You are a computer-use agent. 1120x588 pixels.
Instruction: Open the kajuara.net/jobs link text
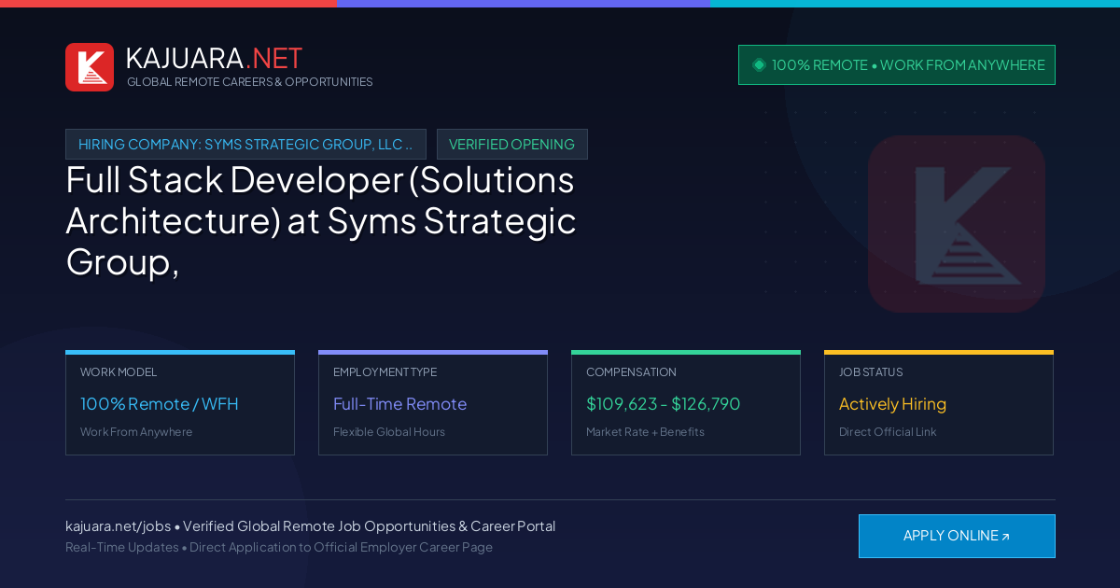tap(118, 526)
